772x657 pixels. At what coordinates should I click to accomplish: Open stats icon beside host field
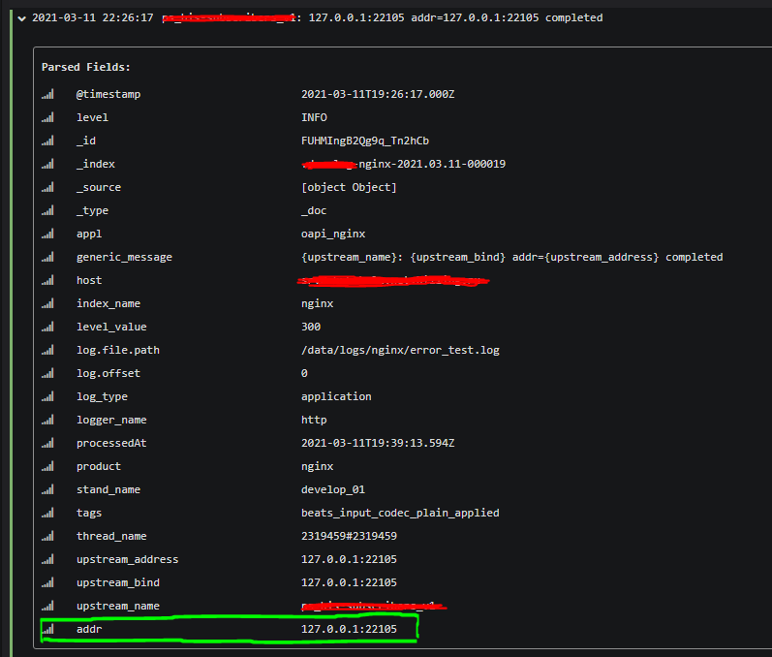[x=47, y=280]
